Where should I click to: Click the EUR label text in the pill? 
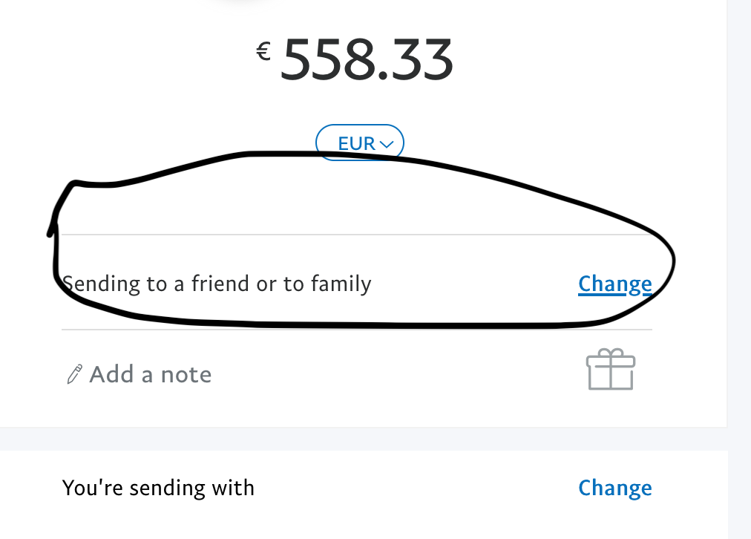(357, 143)
